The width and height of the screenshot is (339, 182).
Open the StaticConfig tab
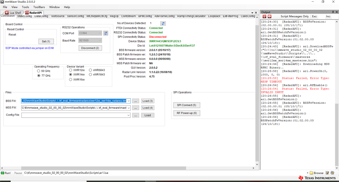tap(25, 16)
